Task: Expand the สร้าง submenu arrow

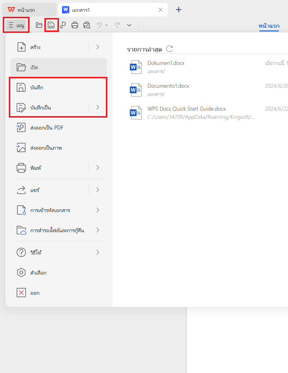Action: point(98,47)
